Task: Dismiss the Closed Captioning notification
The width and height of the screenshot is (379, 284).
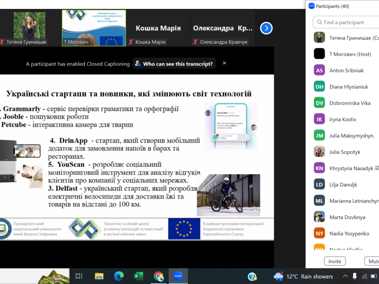Action: click(x=224, y=63)
